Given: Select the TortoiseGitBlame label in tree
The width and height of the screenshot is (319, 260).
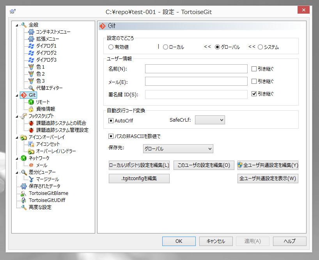Looking at the screenshot, I should tap(49, 193).
